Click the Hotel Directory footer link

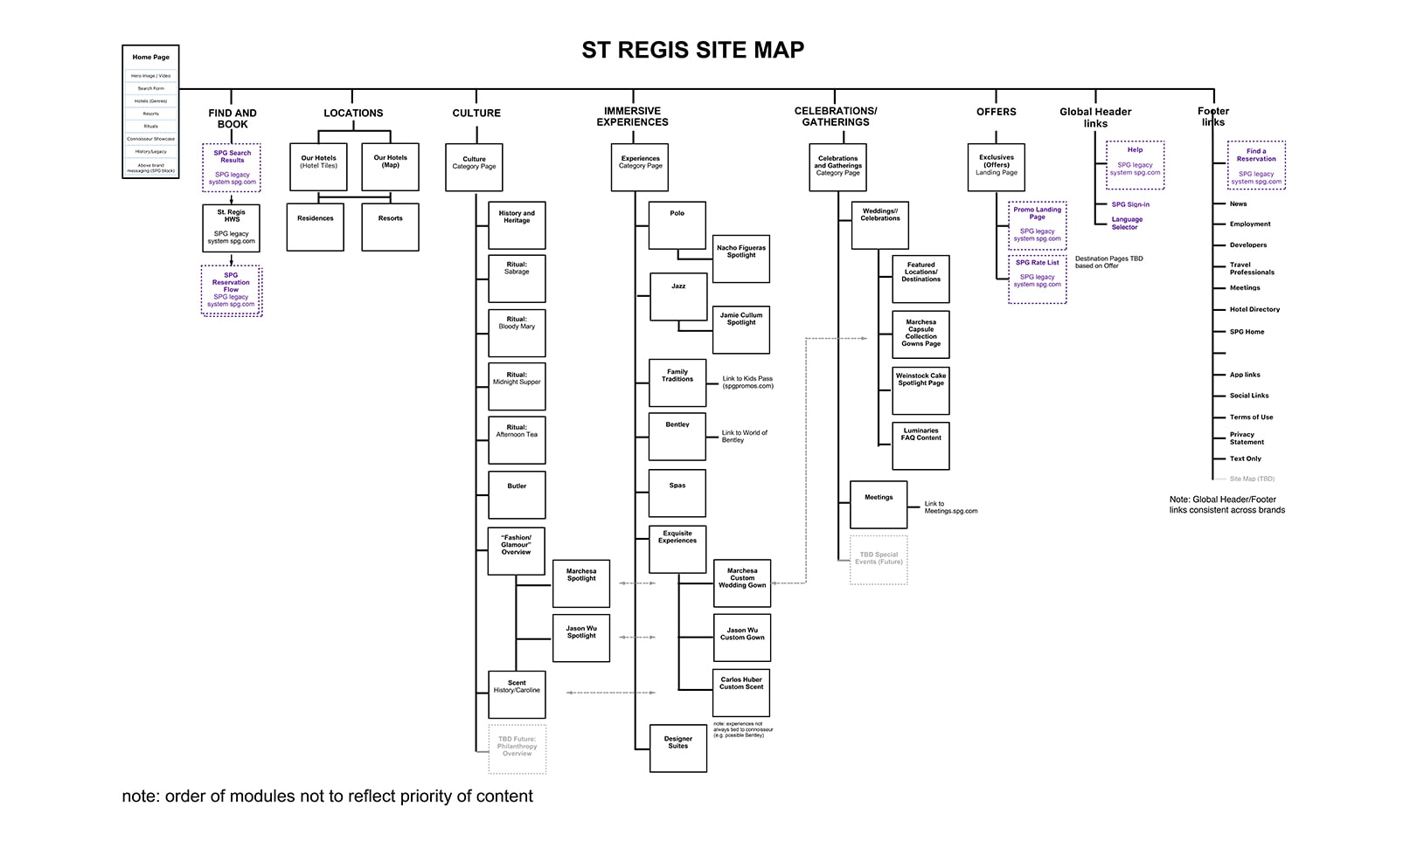point(1254,309)
